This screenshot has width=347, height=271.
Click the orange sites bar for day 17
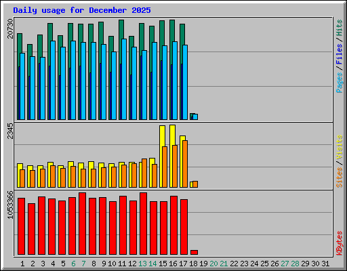point(185,164)
